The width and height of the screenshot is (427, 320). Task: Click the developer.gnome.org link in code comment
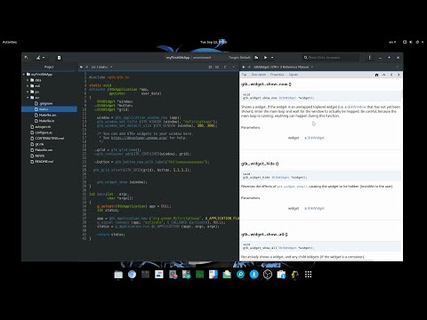139,138
